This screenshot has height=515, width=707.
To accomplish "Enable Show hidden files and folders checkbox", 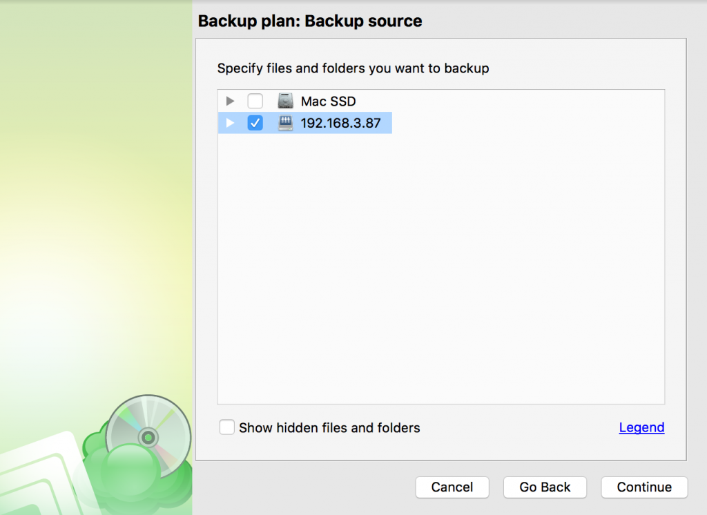I will pos(226,427).
